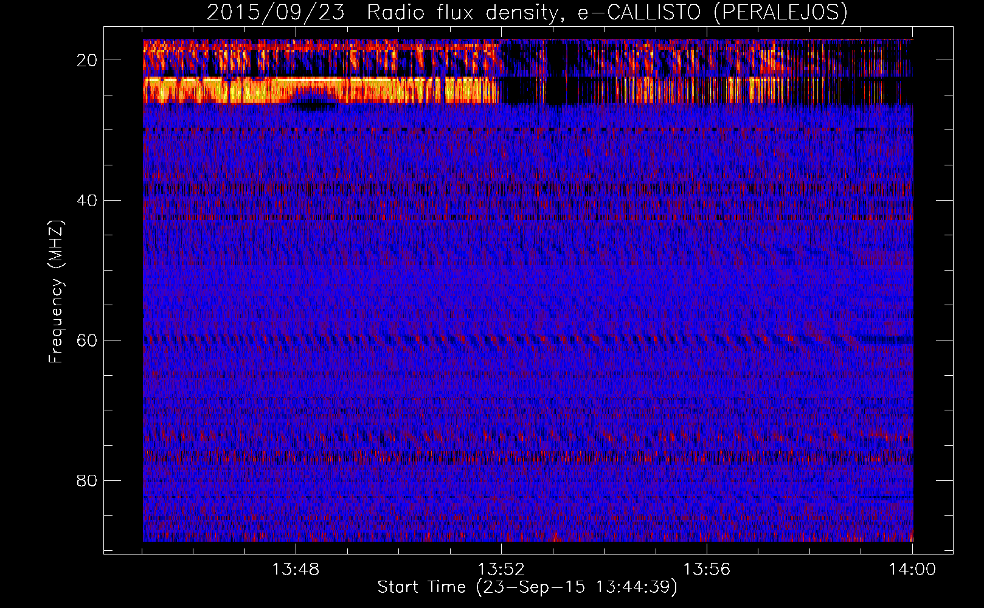Click the 'Frequency (MHZ)' y-axis label
This screenshot has height=608, width=984.
(x=56, y=292)
